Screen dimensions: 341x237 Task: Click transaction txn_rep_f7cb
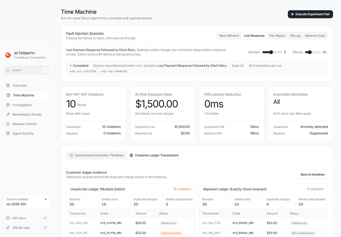[x=211, y=223]
